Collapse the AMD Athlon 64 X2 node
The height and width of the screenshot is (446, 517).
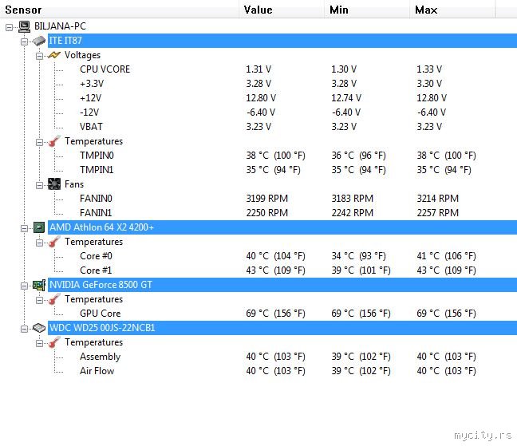24,228
